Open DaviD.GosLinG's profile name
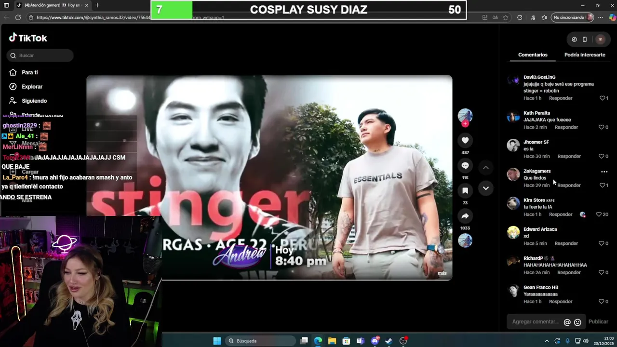Screen dimensions: 617x347 pos(539,77)
